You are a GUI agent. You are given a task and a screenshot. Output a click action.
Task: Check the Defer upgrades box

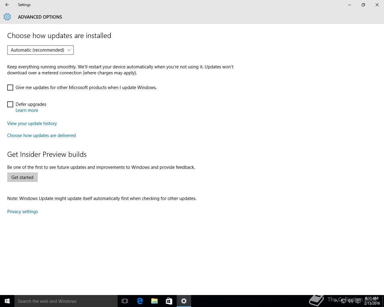click(10, 104)
